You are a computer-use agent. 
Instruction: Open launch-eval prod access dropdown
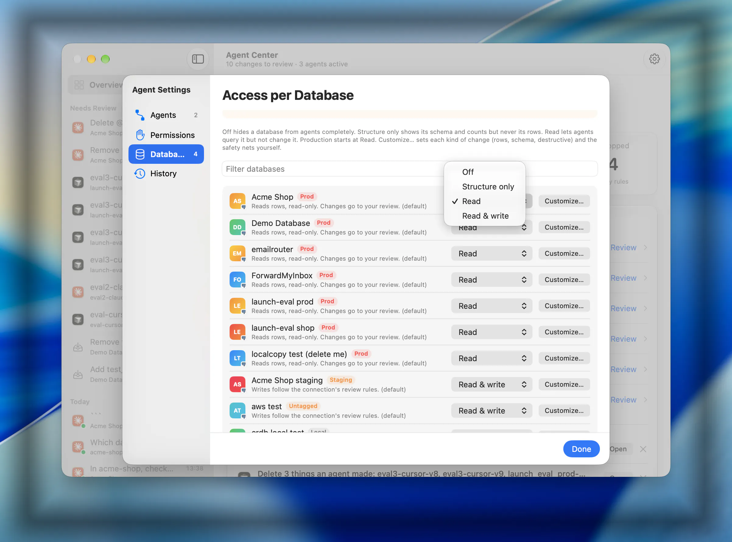click(x=491, y=306)
